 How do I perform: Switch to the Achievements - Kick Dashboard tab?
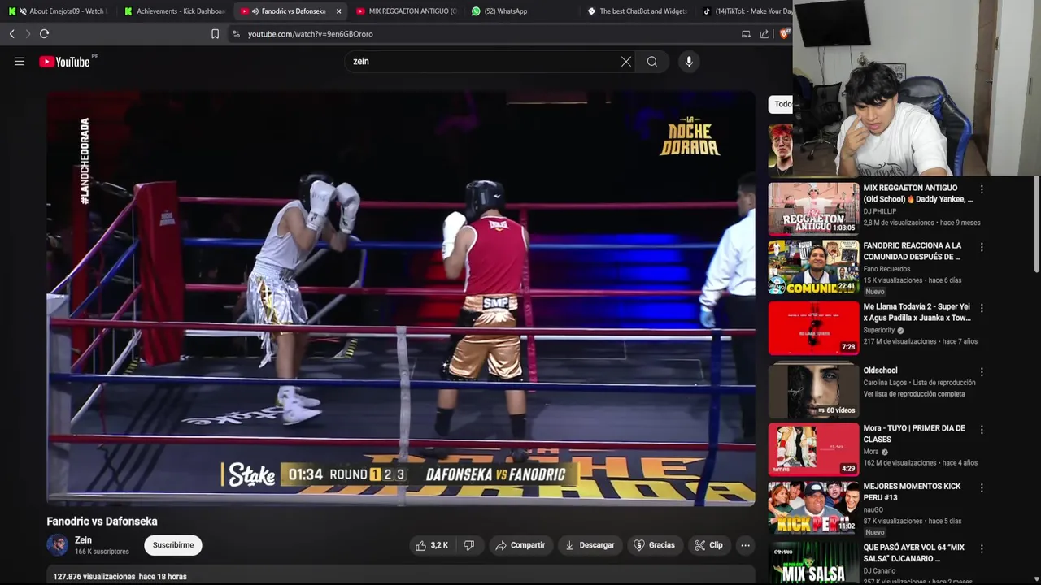[174, 11]
